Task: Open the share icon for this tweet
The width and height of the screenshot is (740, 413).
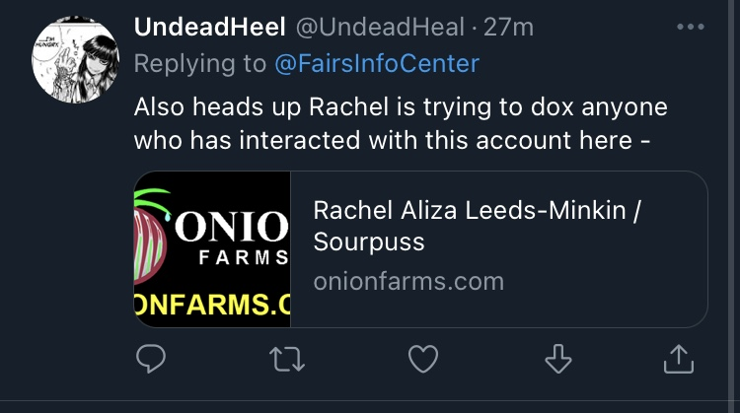Action: pos(678,360)
